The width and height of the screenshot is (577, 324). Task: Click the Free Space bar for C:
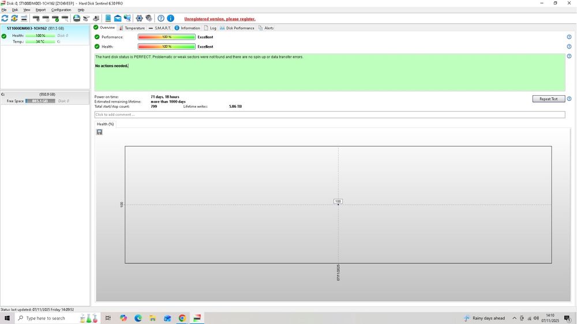[40, 101]
